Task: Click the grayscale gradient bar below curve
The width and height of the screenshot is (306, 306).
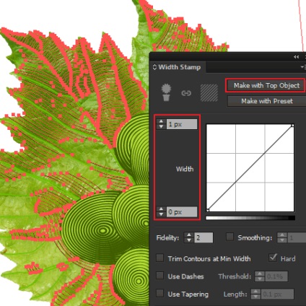Action: (x=250, y=218)
